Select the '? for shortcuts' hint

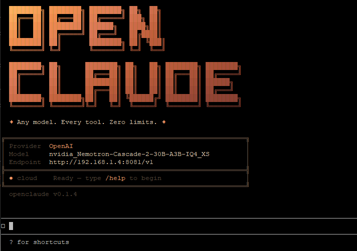click(x=39, y=242)
